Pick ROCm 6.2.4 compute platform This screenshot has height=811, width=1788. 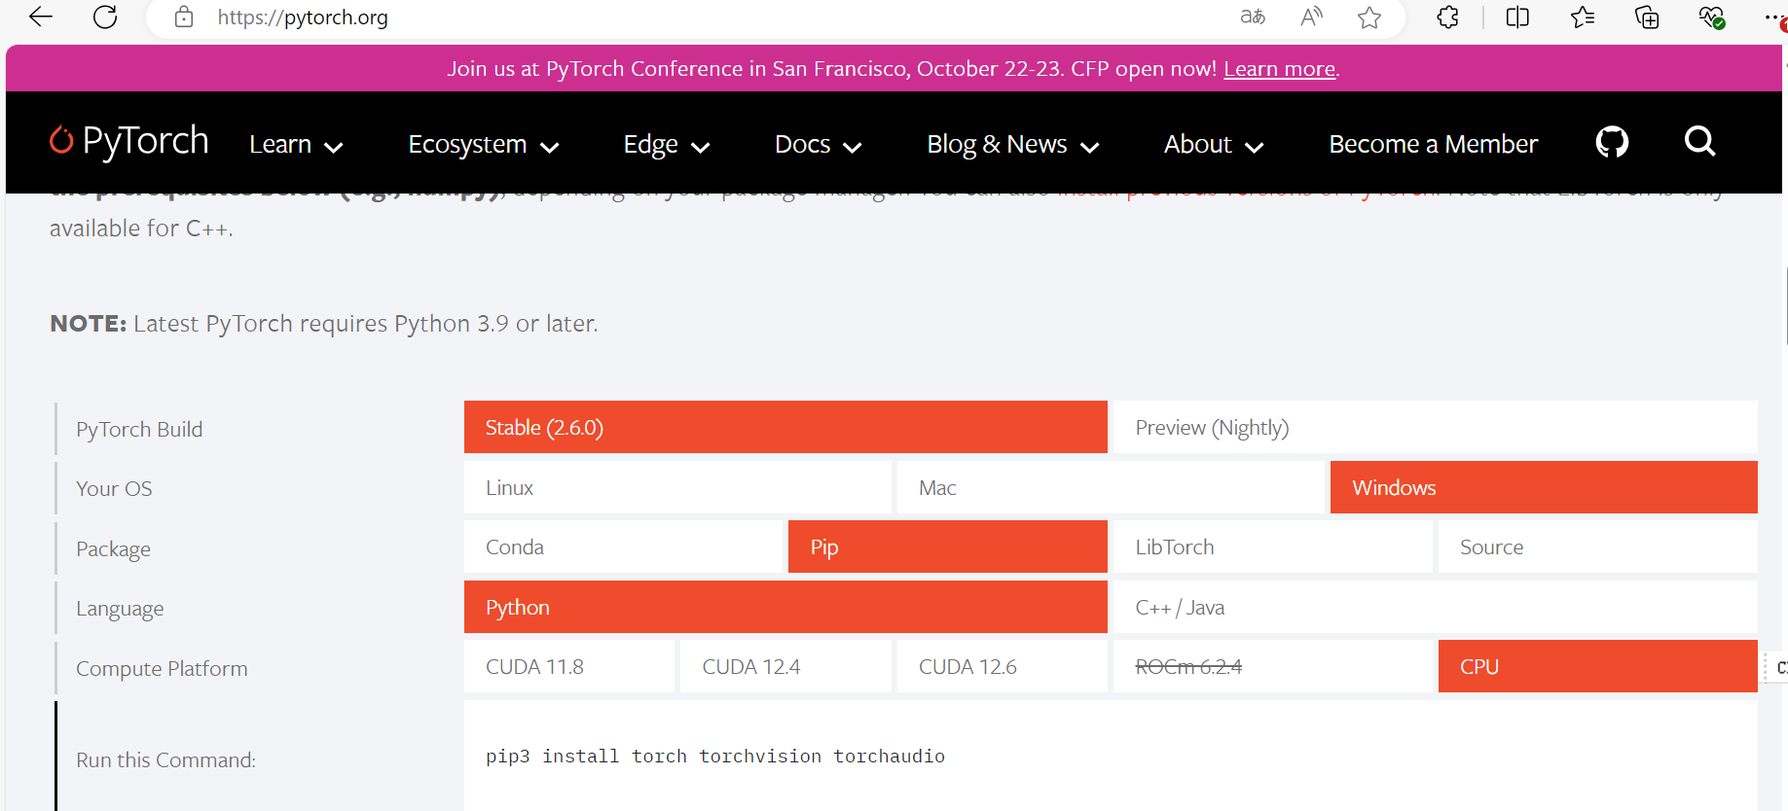[x=1273, y=666]
